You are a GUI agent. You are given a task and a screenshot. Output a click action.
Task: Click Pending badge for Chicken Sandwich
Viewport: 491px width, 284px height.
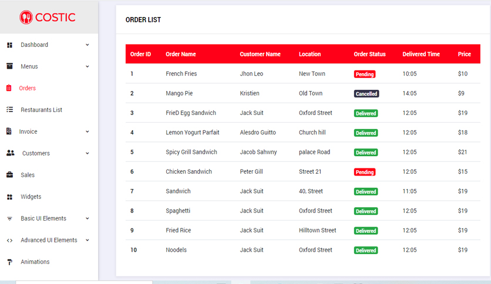[x=365, y=172]
